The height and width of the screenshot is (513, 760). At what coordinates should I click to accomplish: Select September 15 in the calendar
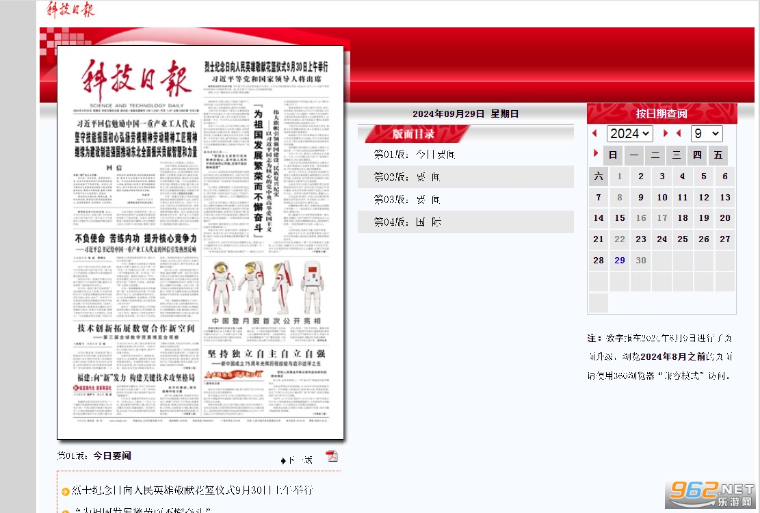(x=620, y=218)
